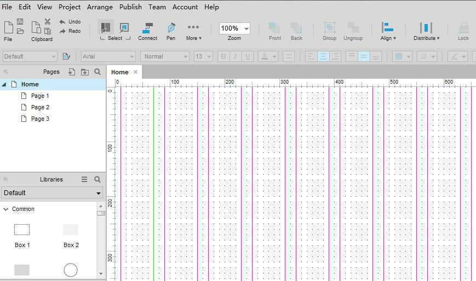Image resolution: width=476 pixels, height=281 pixels.
Task: Open the 100% Zoom dropdown
Action: (234, 28)
